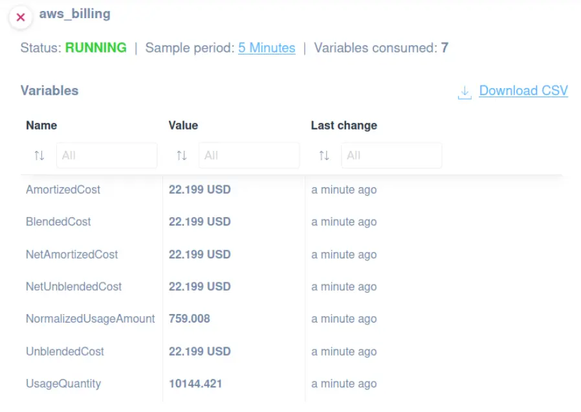The width and height of the screenshot is (581, 412).
Task: Click the AmortizedCost 22.199 USD value
Action: 200,190
